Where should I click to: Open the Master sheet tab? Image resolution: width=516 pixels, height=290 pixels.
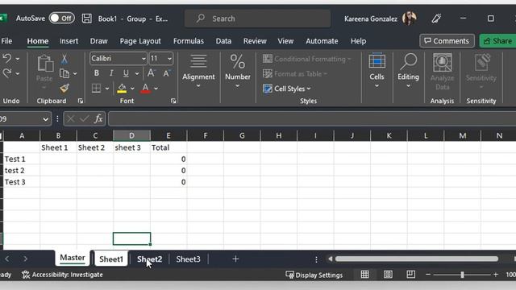coord(73,258)
